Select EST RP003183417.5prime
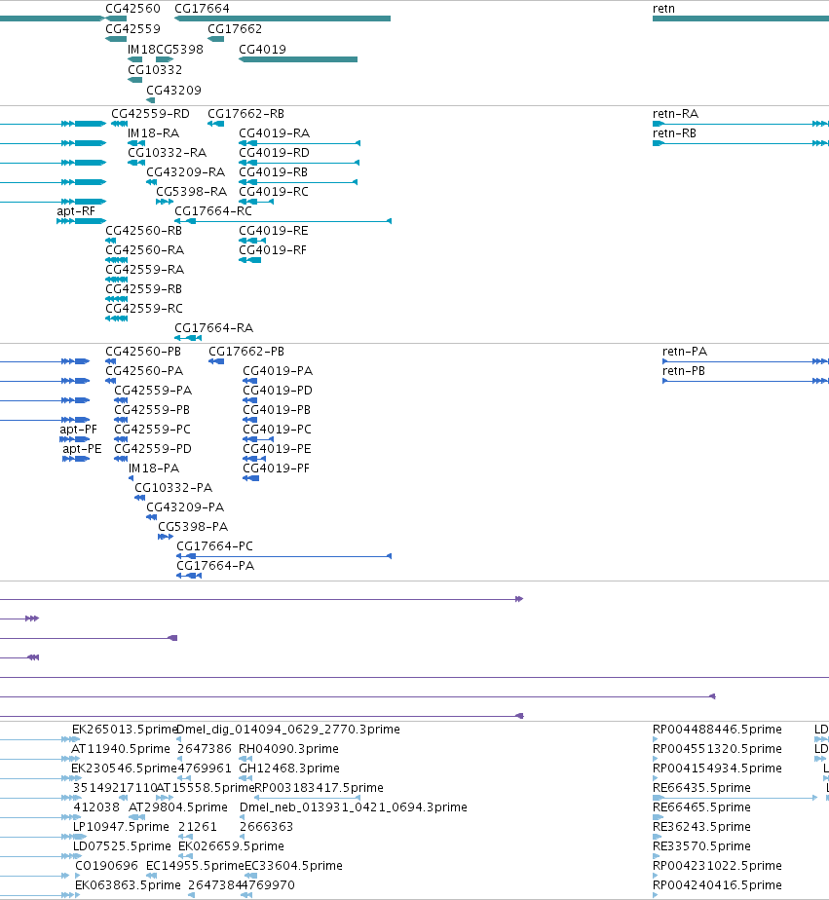 319,788
